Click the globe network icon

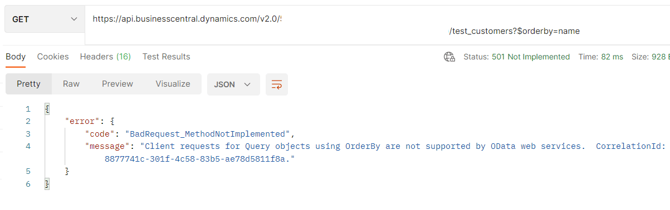point(449,57)
